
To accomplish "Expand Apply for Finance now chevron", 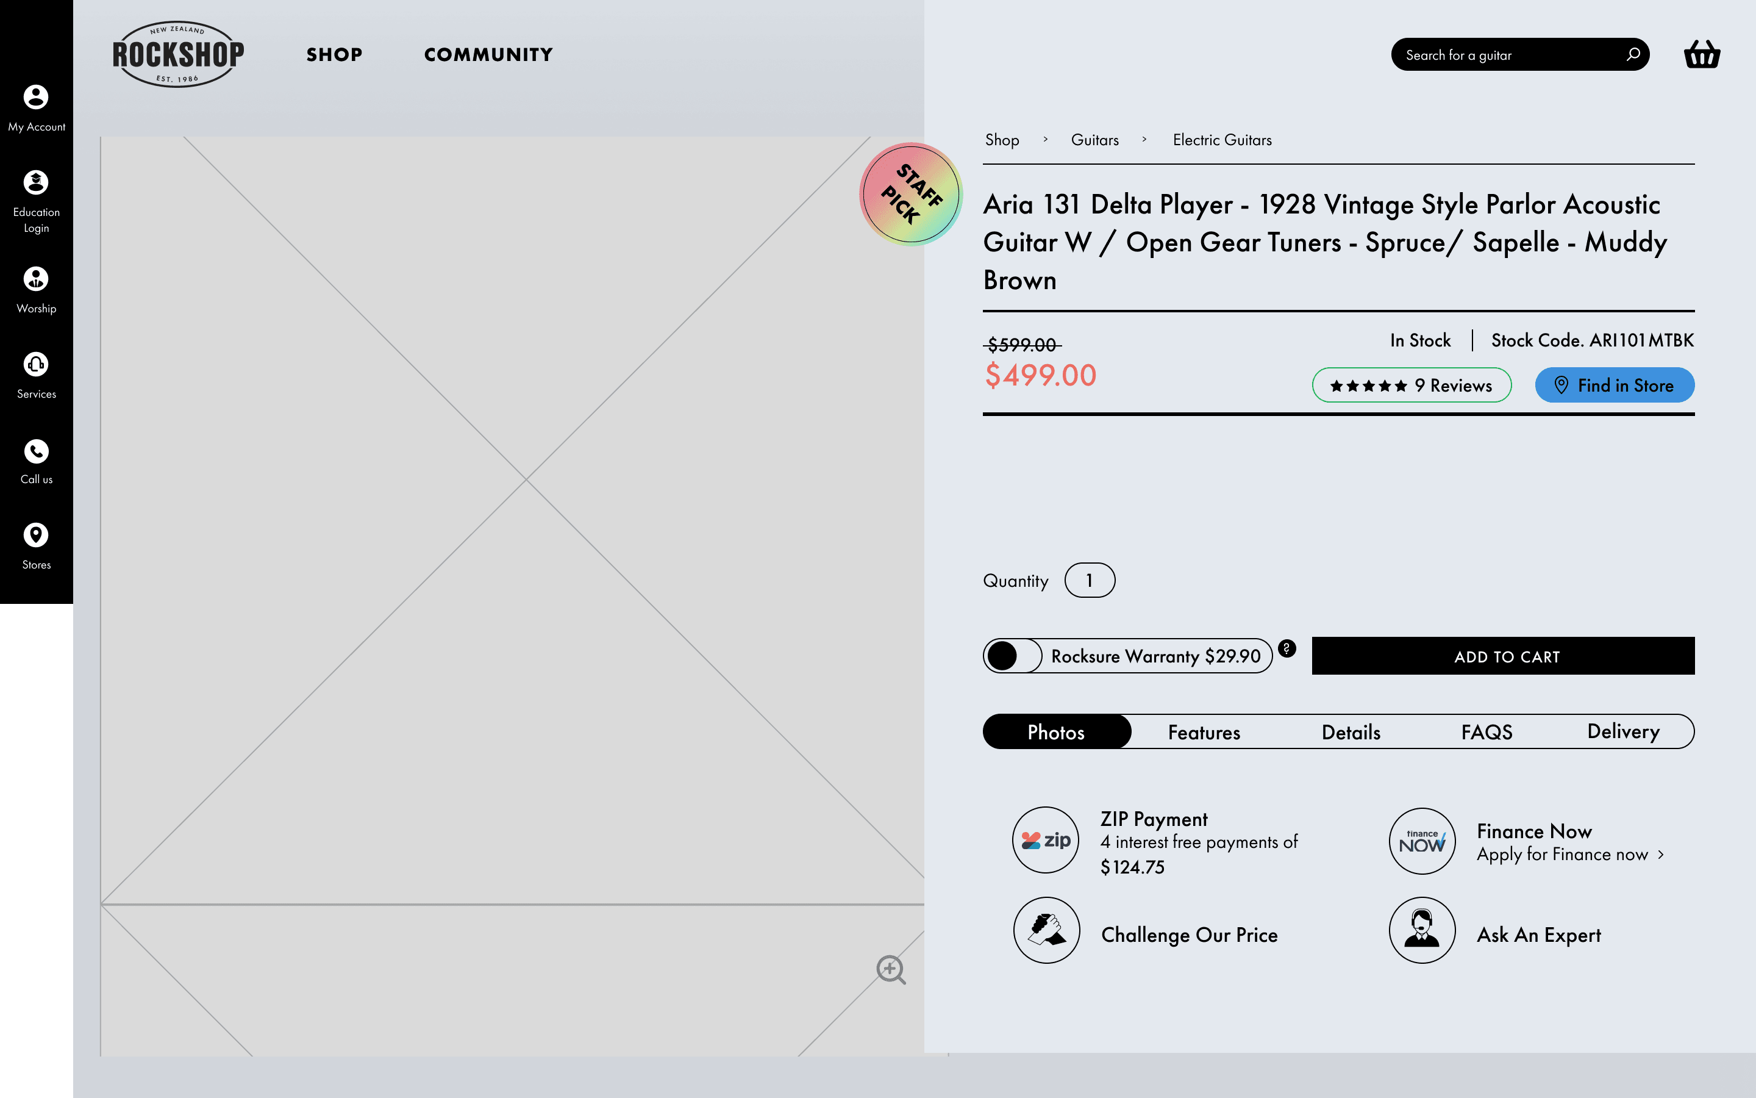I will pos(1660,855).
